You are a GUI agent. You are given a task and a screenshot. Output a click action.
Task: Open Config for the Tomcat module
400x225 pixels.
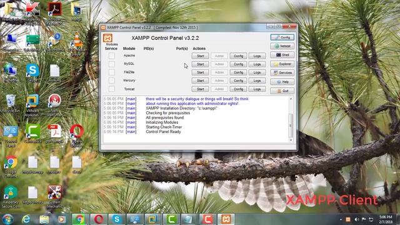238,89
